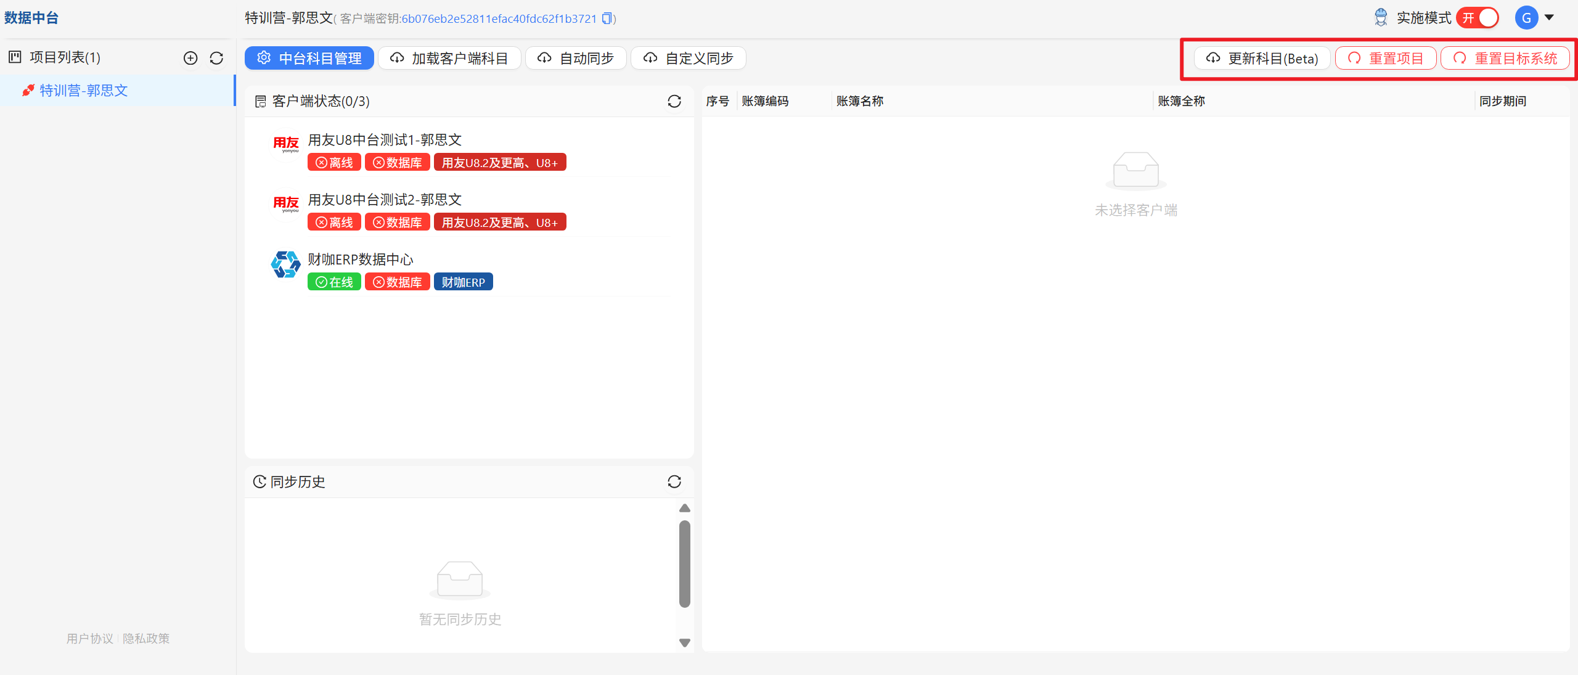Refresh the sync history panel
1578x675 pixels.
(x=674, y=481)
